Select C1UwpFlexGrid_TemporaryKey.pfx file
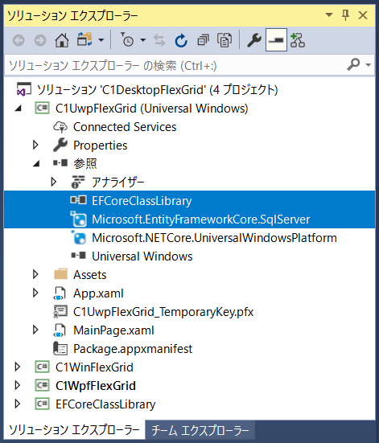The image size is (379, 443). click(x=163, y=312)
